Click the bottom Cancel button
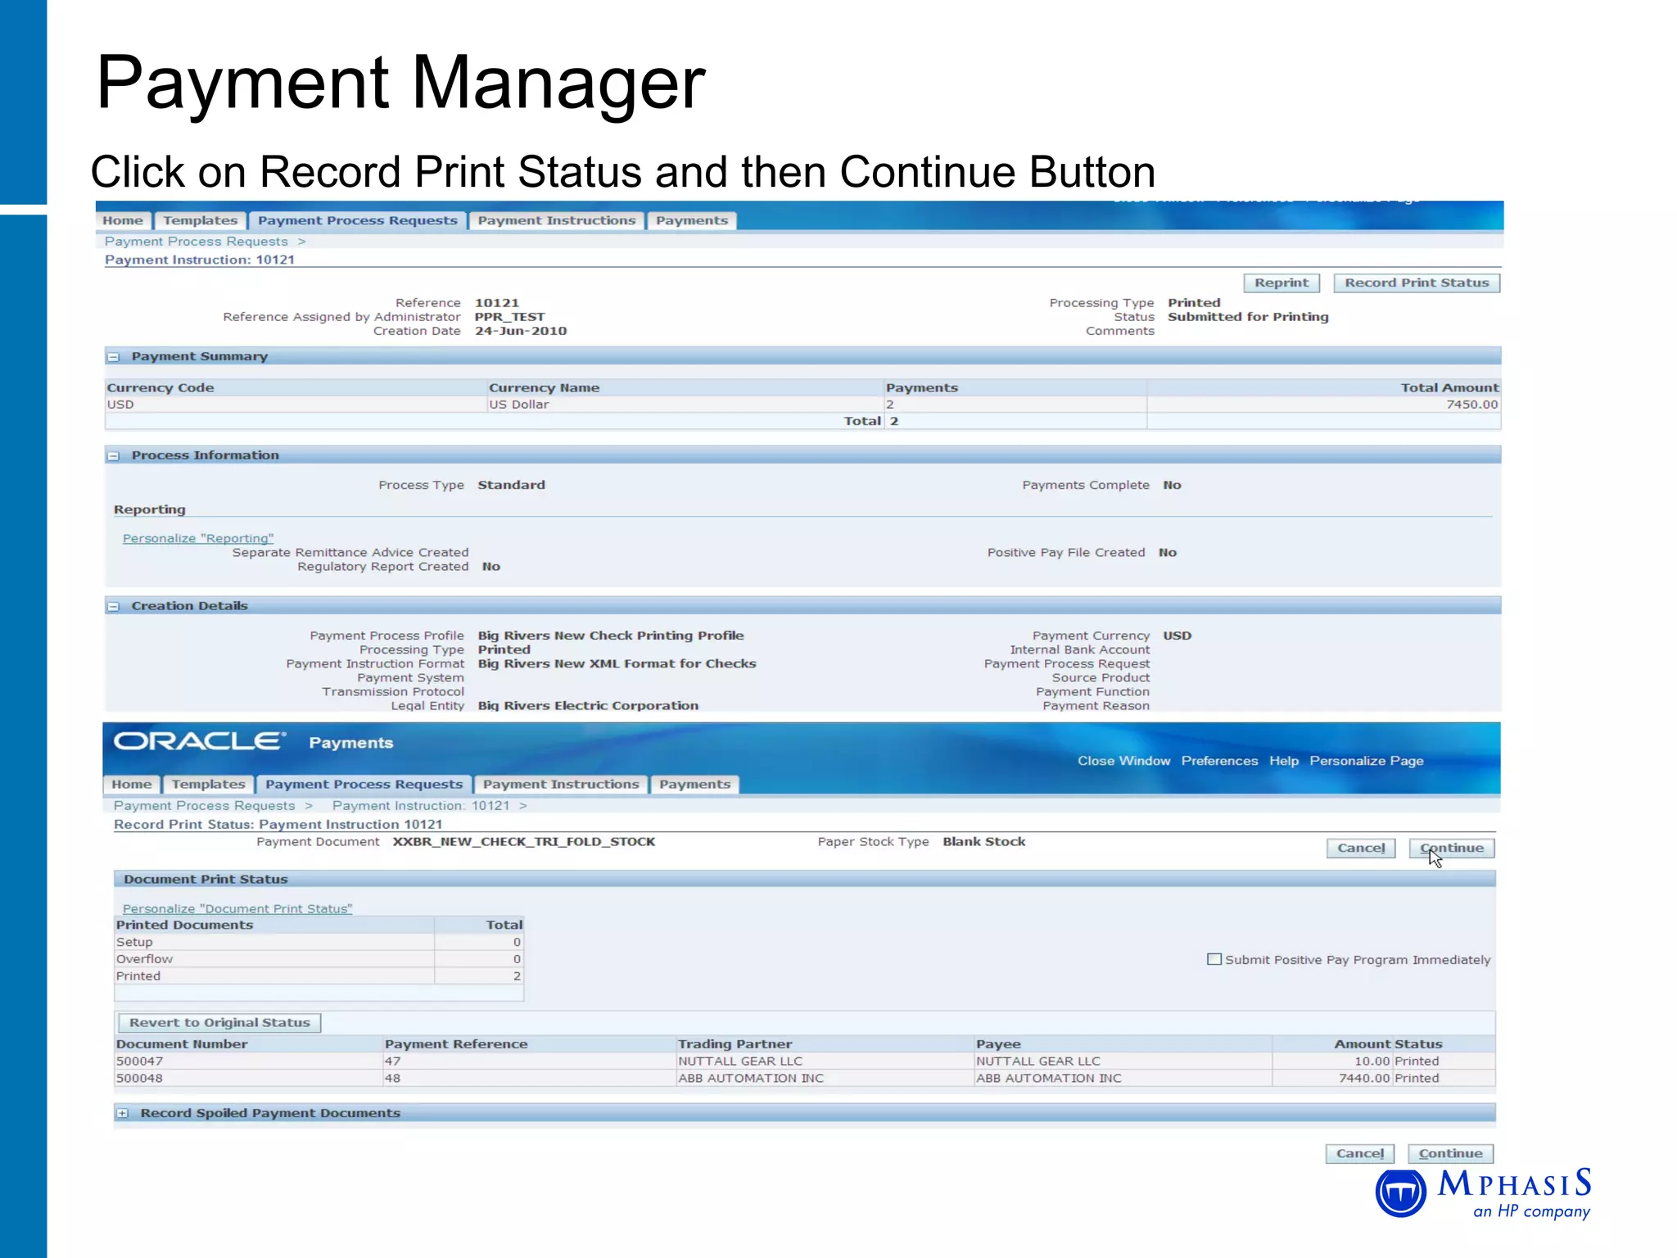 tap(1360, 1154)
